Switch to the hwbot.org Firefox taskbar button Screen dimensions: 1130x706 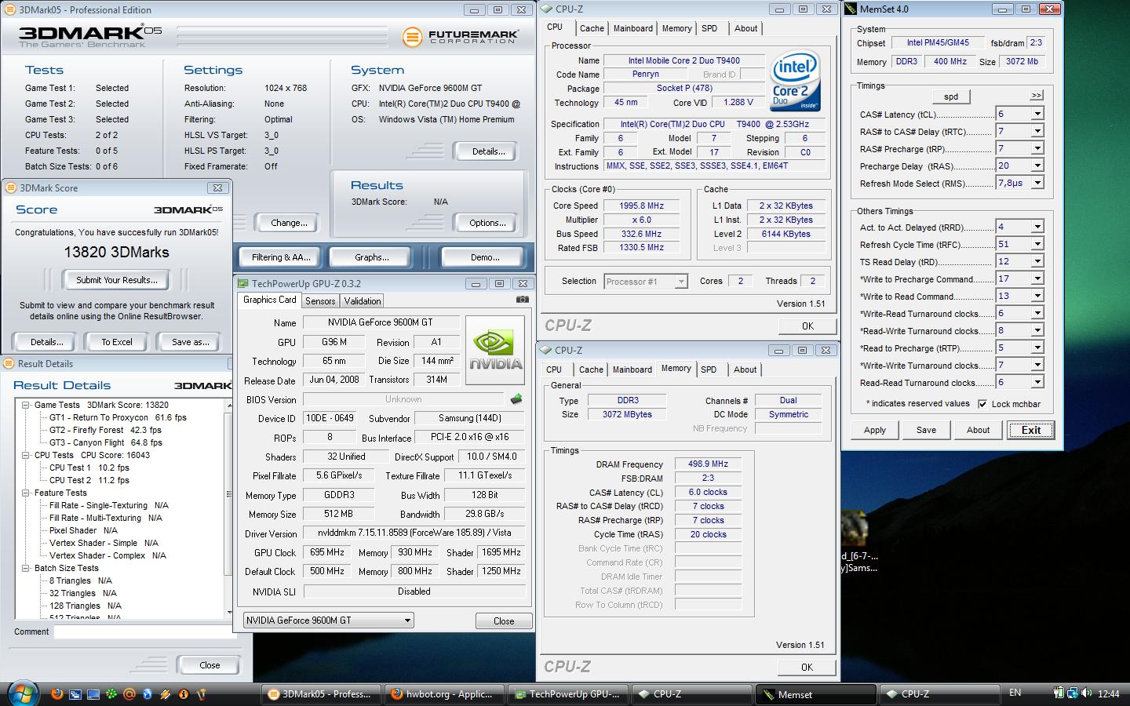pos(446,694)
